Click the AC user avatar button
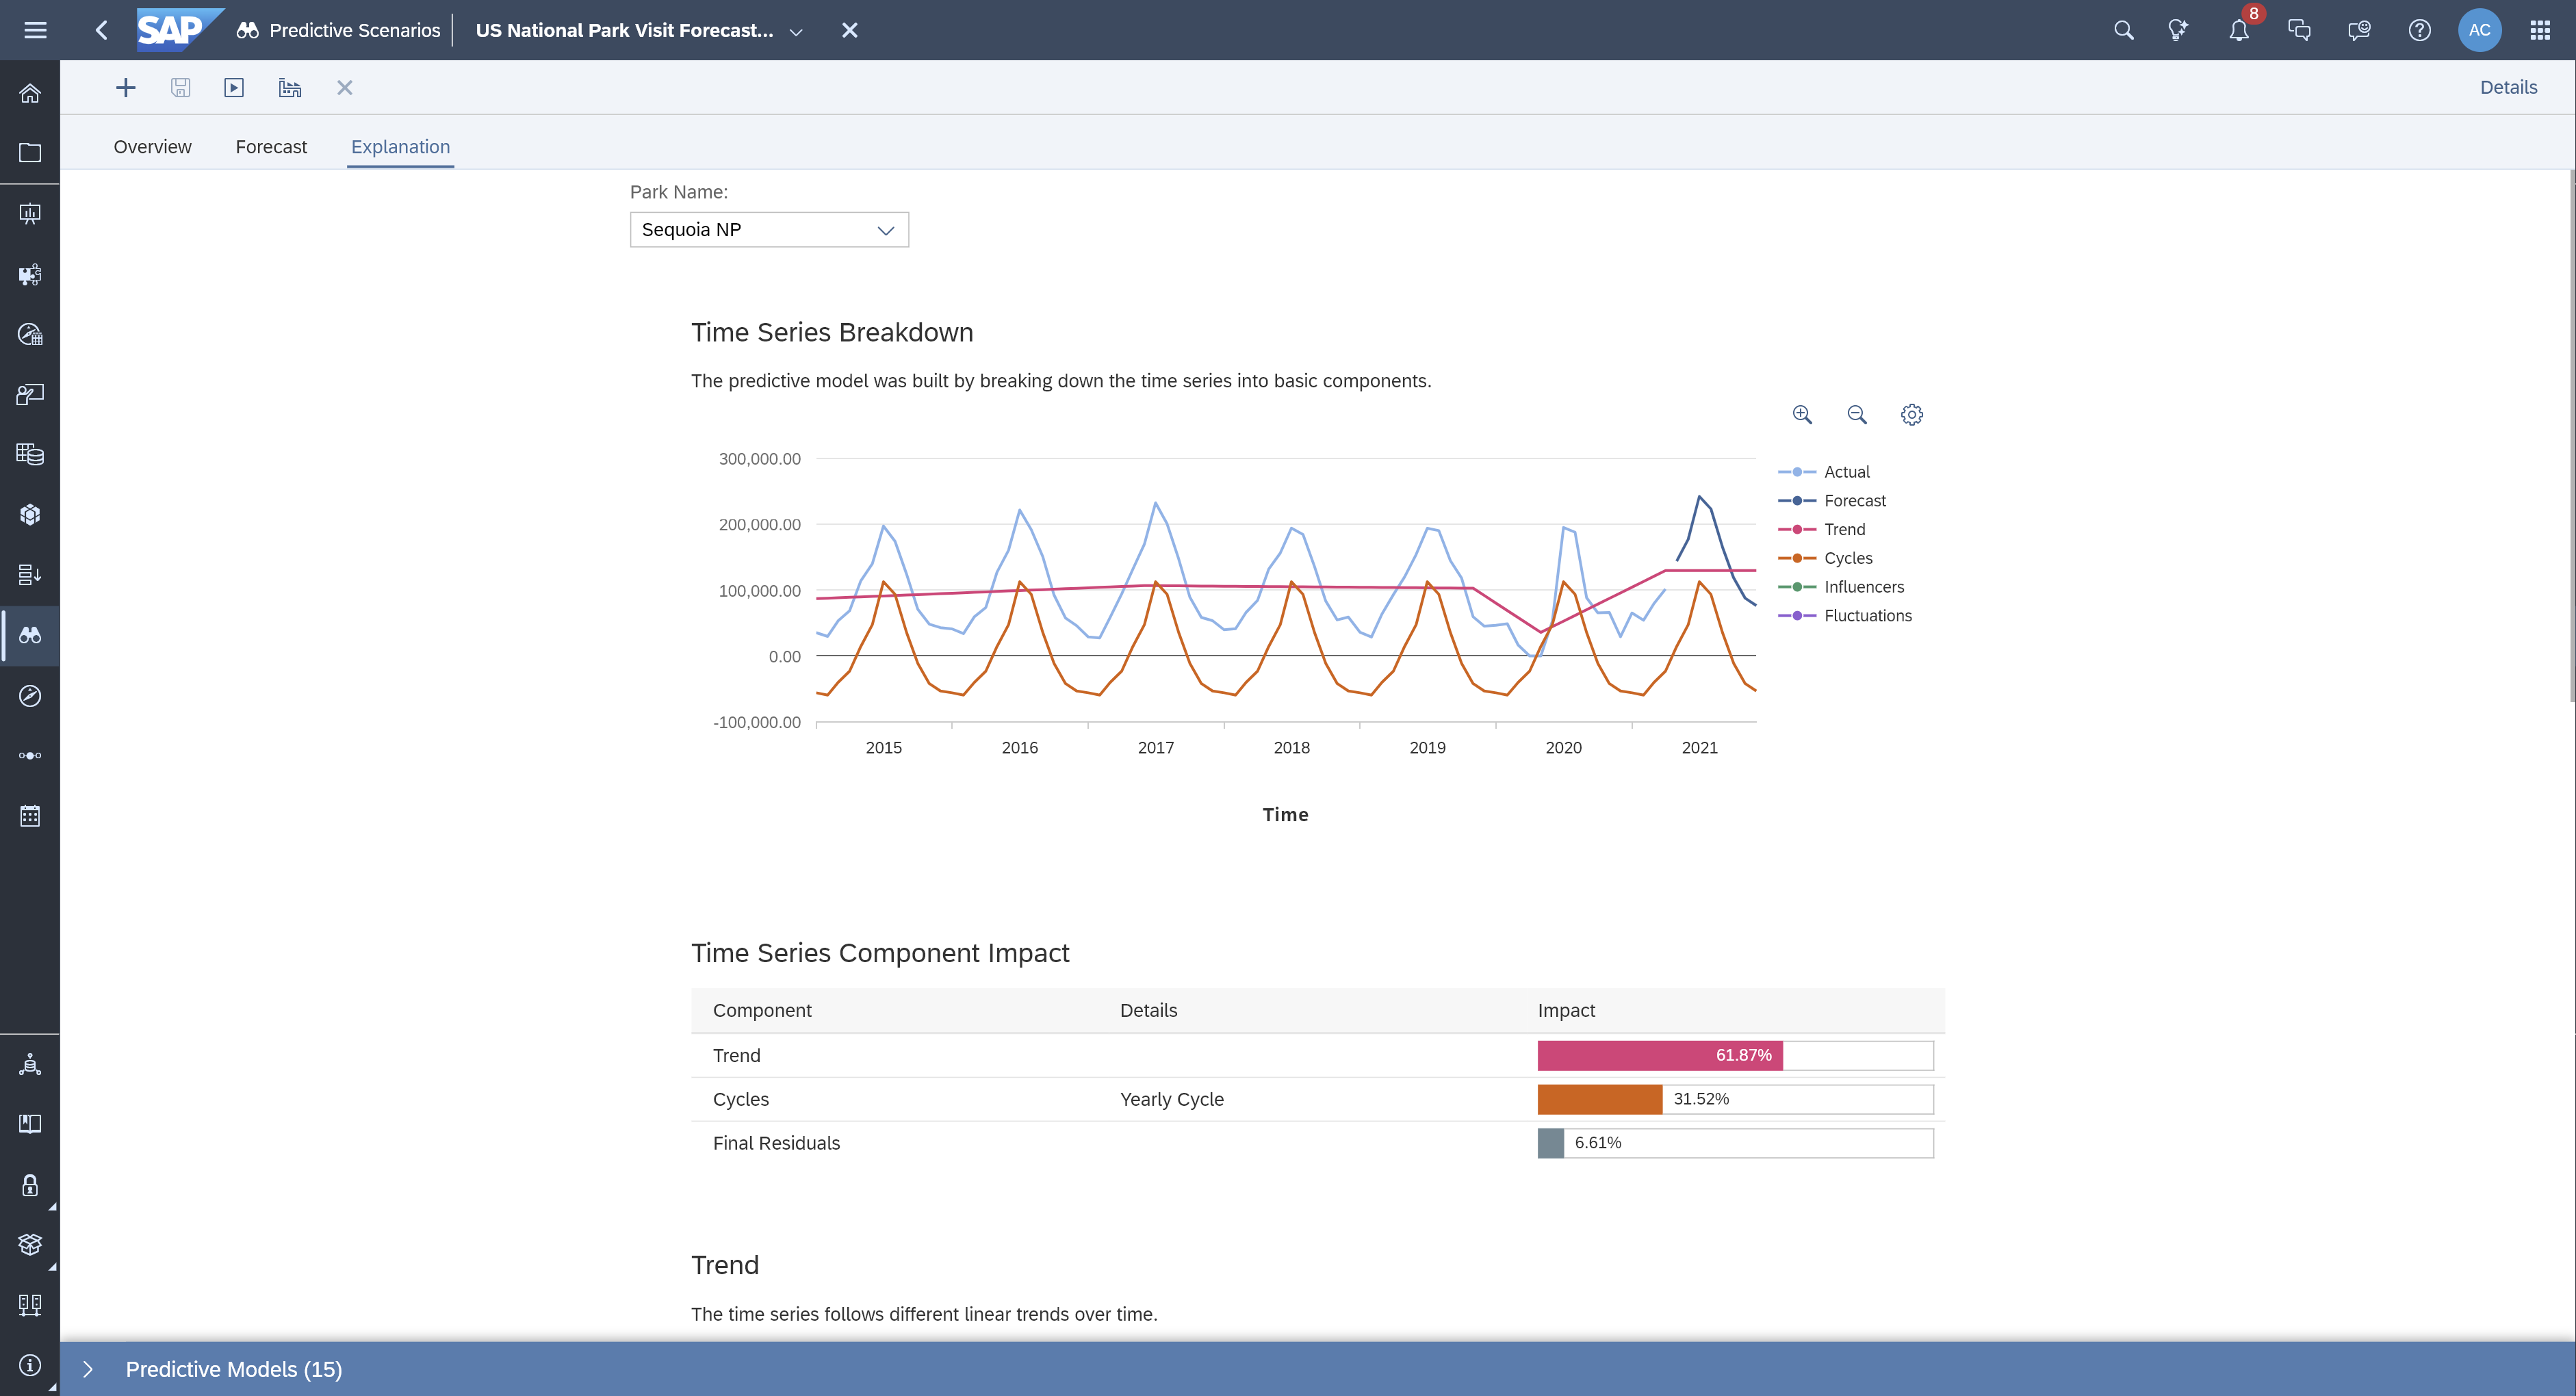The width and height of the screenshot is (2576, 1396). click(2479, 30)
